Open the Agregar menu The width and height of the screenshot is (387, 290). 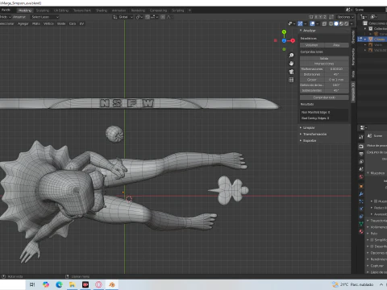click(23, 23)
